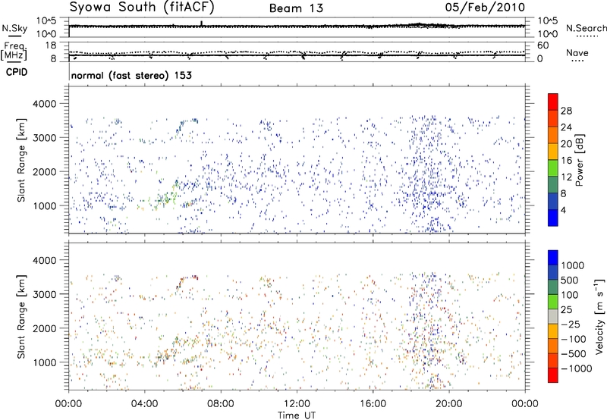
Task: Click the "Time UT" axis title
Action: (x=297, y=415)
